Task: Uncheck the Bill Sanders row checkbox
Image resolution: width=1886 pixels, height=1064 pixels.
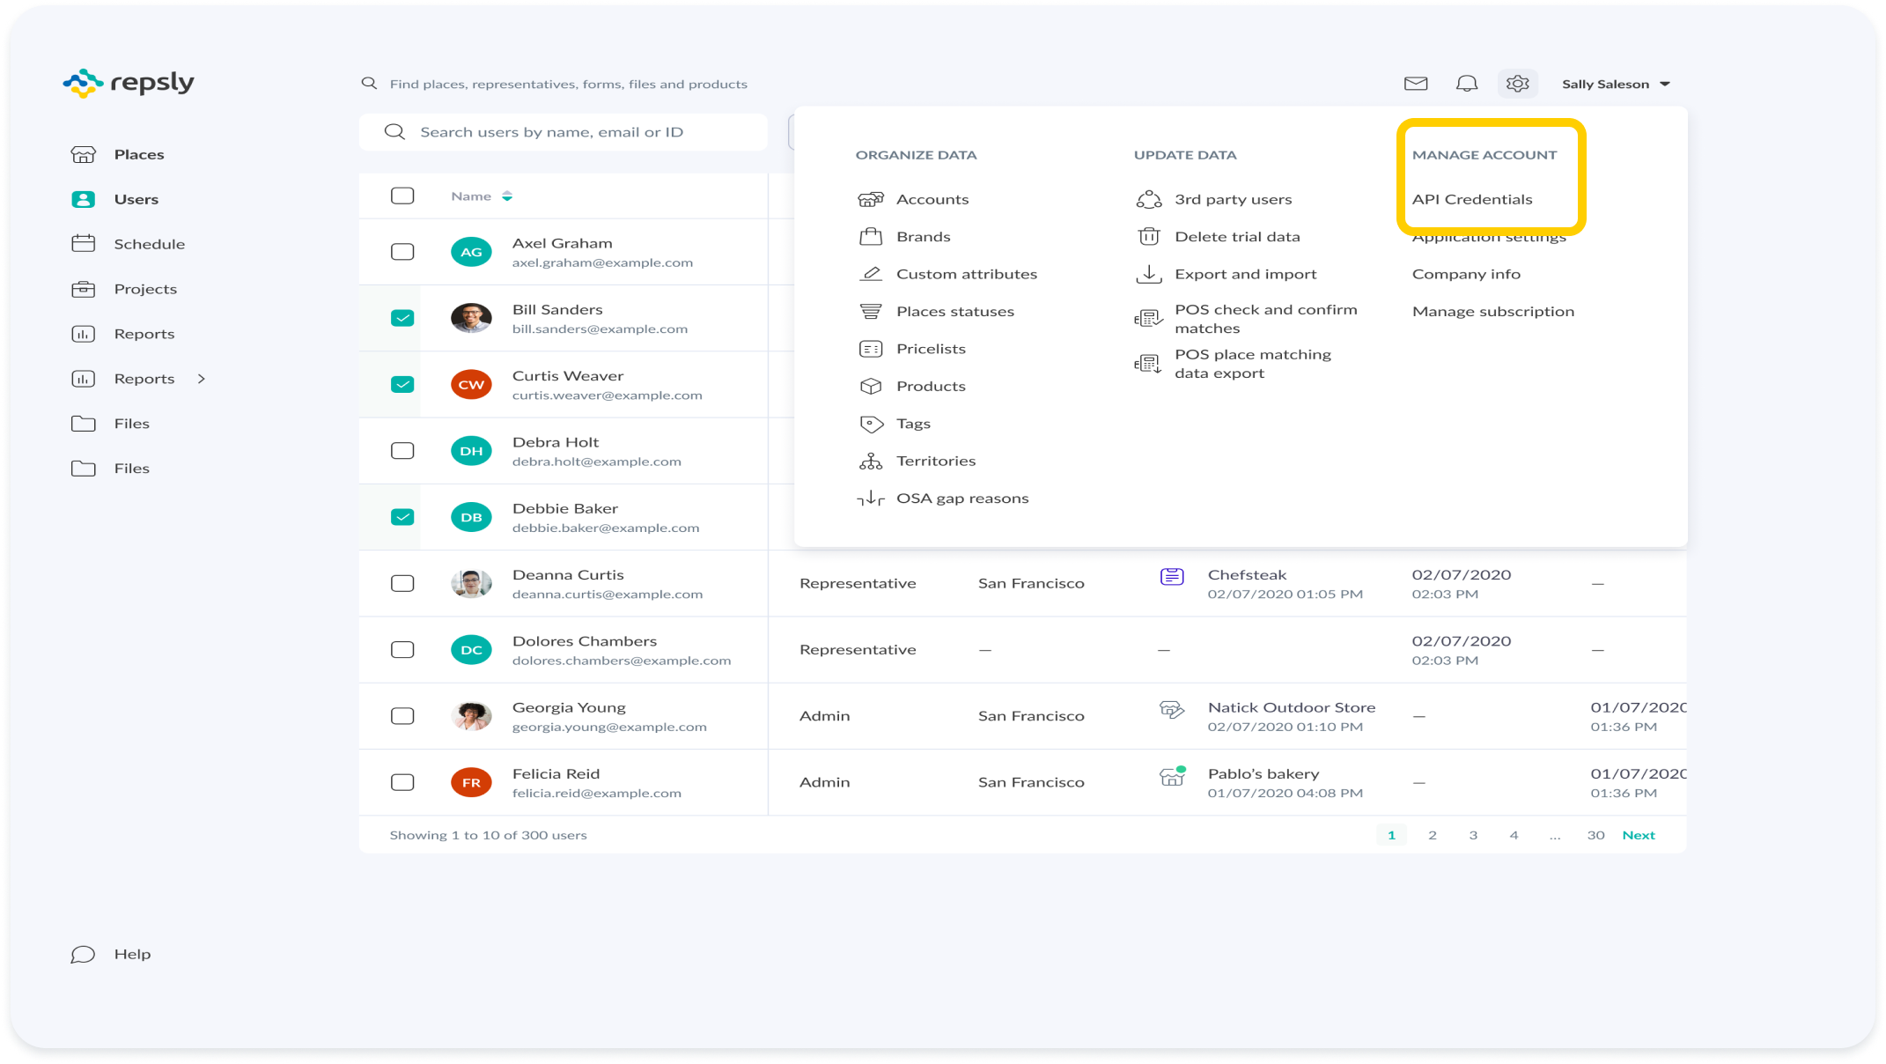Action: click(x=402, y=318)
